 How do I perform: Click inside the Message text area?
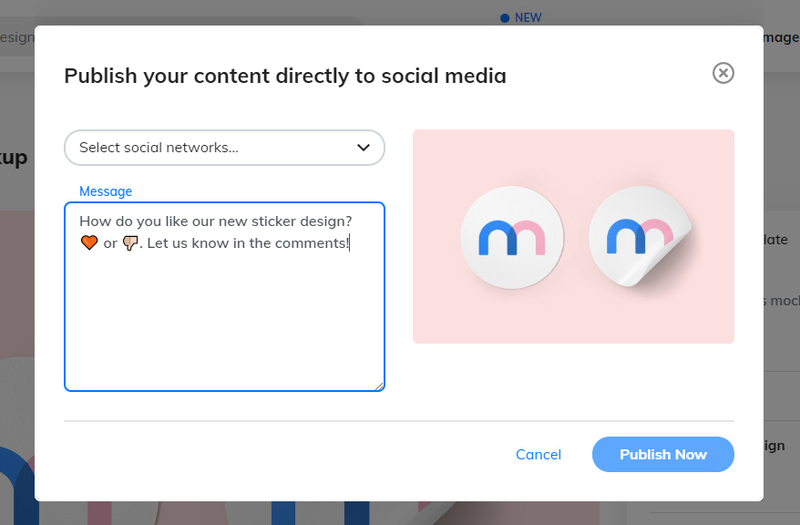(x=224, y=297)
